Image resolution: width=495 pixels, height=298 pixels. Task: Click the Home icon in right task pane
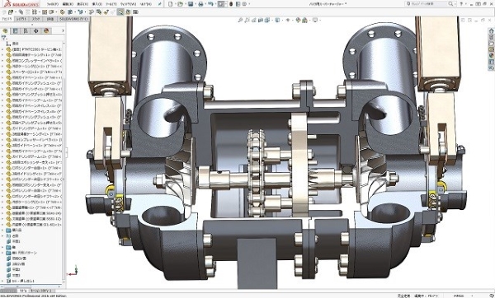pos(491,31)
